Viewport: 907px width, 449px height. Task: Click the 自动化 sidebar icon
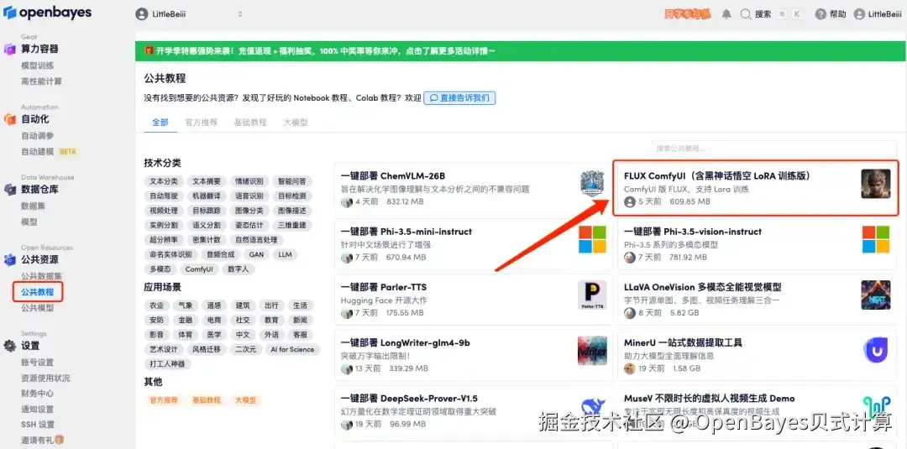click(x=10, y=119)
